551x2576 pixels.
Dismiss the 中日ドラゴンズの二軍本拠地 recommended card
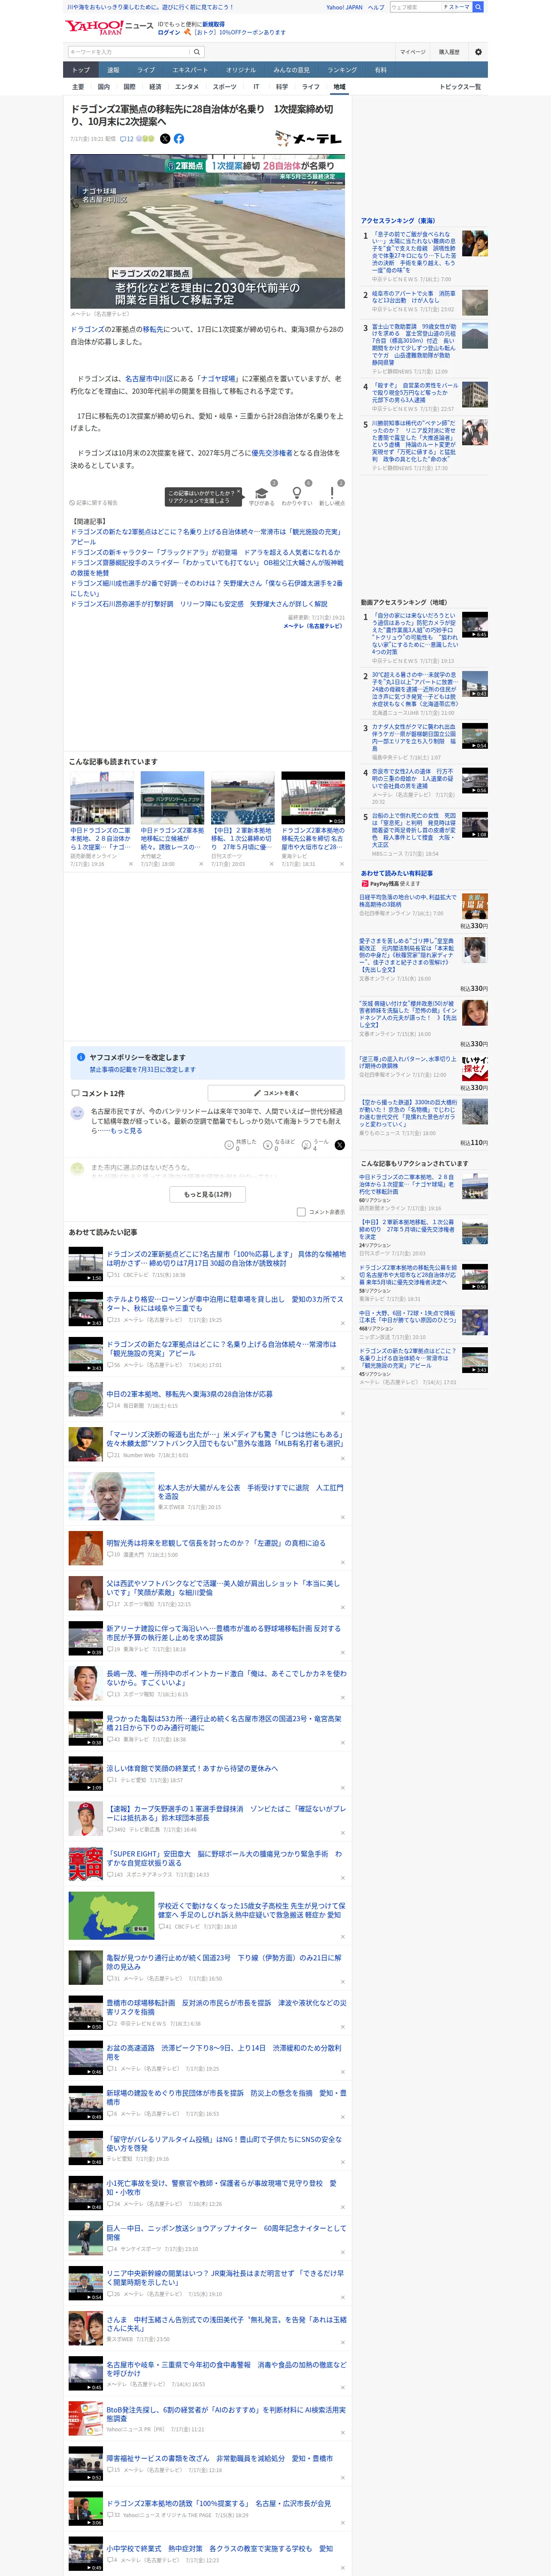point(131,864)
